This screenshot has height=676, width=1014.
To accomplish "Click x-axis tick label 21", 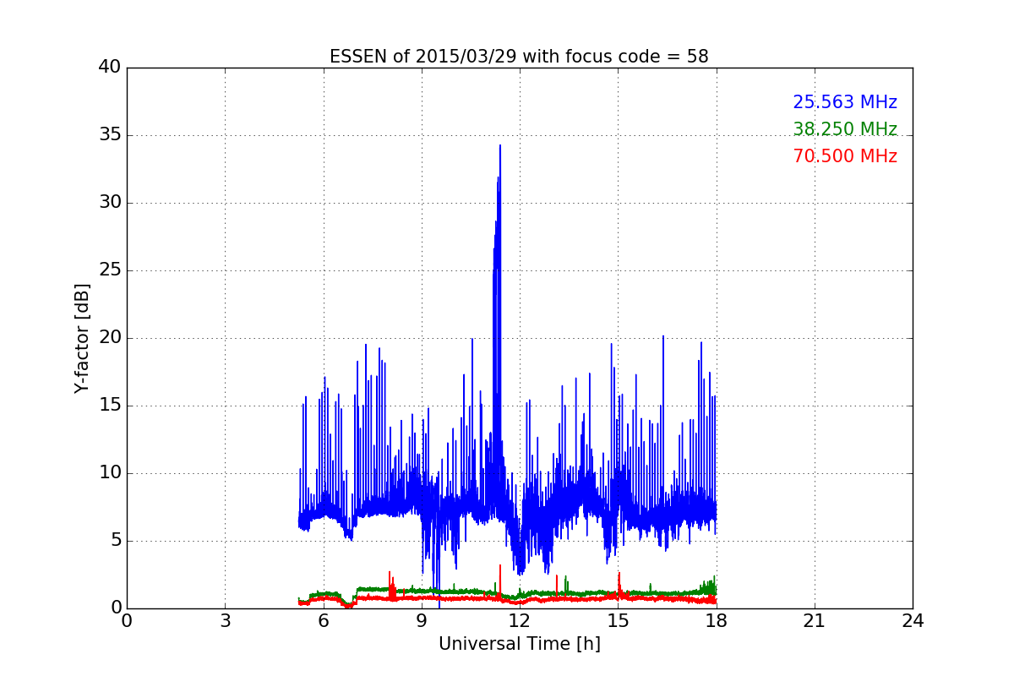I will click(814, 620).
